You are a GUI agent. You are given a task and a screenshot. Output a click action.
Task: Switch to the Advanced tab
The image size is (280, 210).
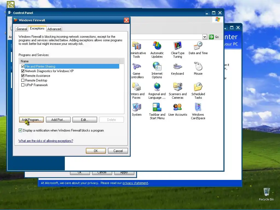tap(54, 29)
